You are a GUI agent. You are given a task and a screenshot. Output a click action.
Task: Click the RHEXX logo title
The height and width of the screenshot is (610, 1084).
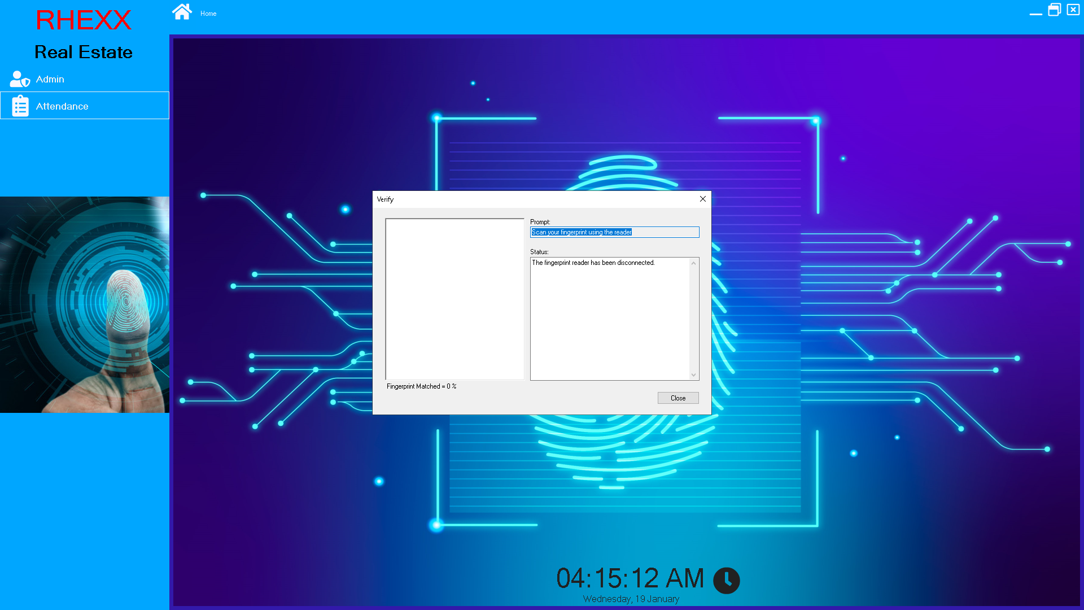pyautogui.click(x=84, y=20)
